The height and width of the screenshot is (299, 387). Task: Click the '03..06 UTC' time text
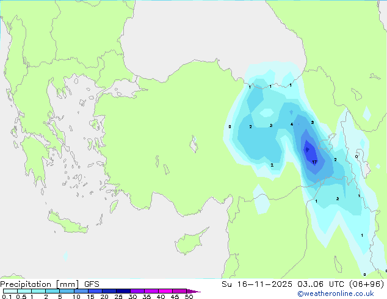320,284
